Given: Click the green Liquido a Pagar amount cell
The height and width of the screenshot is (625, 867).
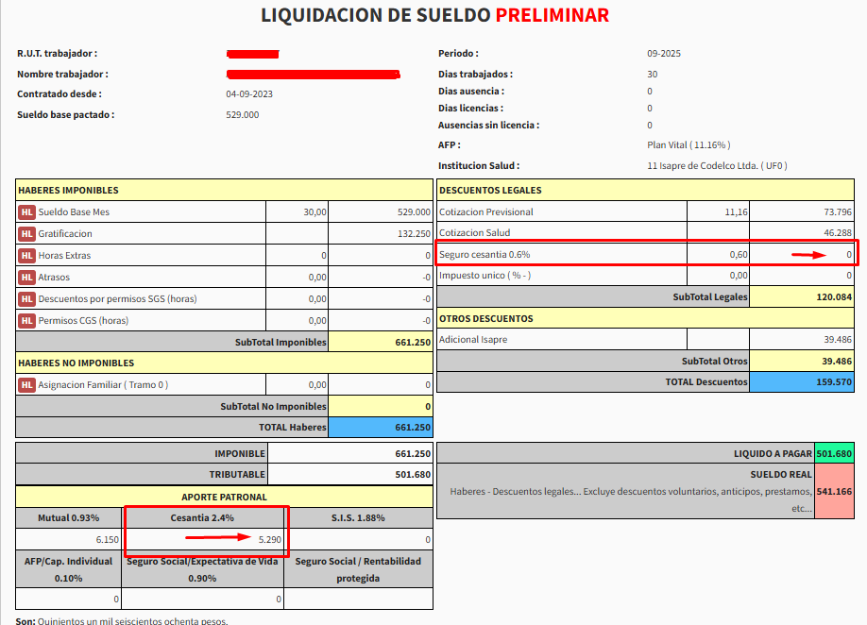Looking at the screenshot, I should [834, 453].
